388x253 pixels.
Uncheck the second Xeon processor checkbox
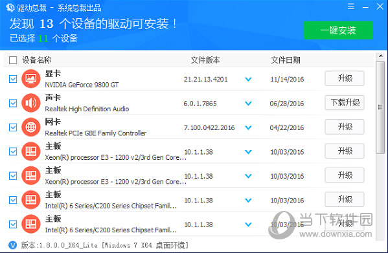point(13,176)
